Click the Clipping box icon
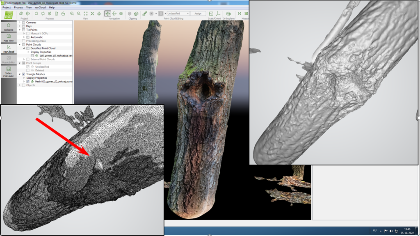Viewport: 420px width, 236px height. (130, 14)
